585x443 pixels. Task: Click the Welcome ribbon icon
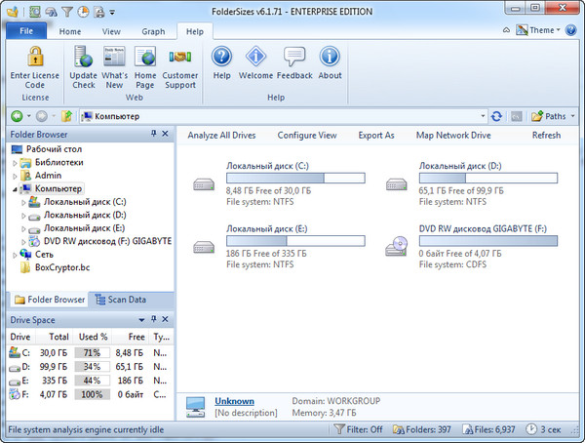(x=256, y=58)
